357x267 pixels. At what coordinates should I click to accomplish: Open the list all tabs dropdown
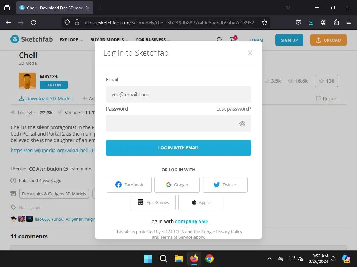pos(288,8)
